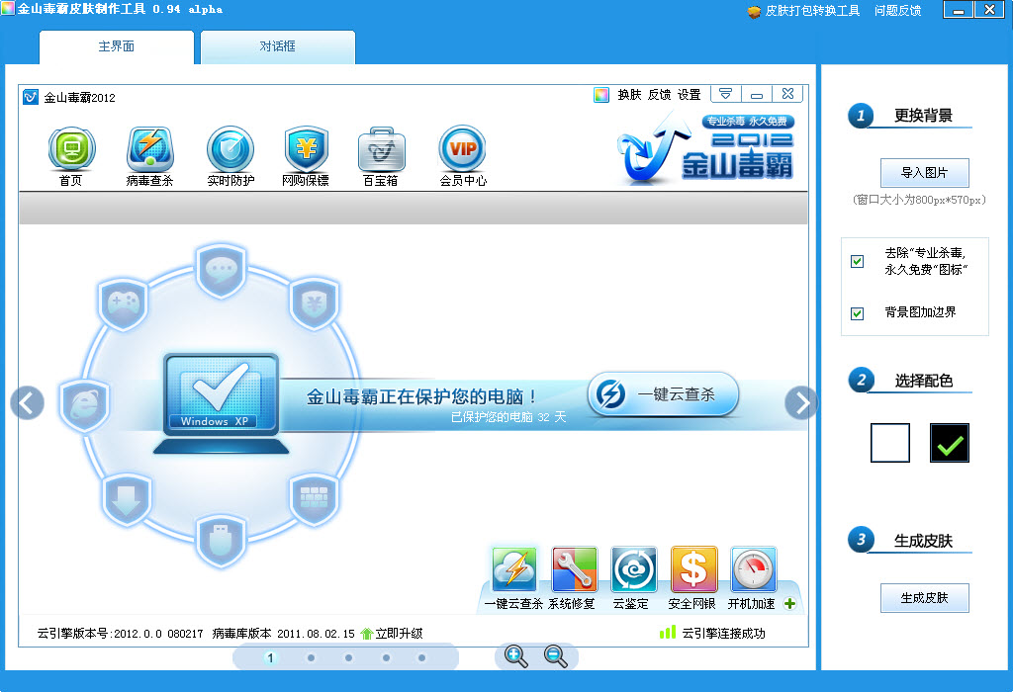This screenshot has height=692, width=1013.
Task: Click the 一键云查杀 pill button
Action: [x=663, y=394]
